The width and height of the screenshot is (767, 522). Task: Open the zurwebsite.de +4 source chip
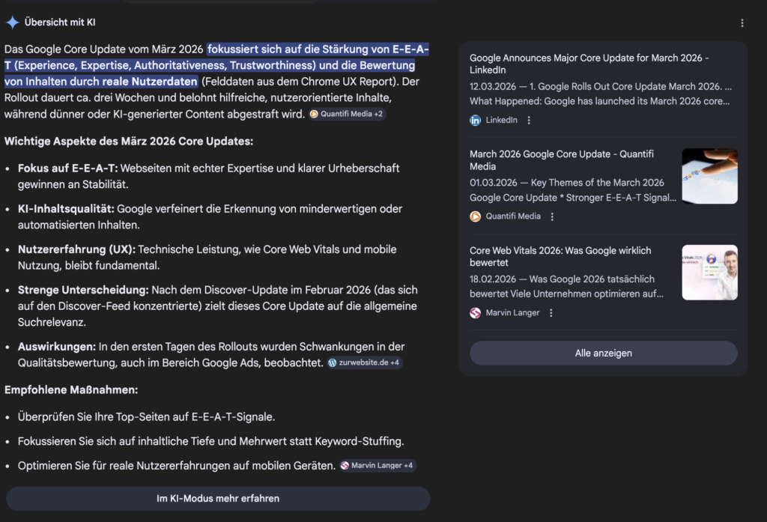tap(364, 362)
